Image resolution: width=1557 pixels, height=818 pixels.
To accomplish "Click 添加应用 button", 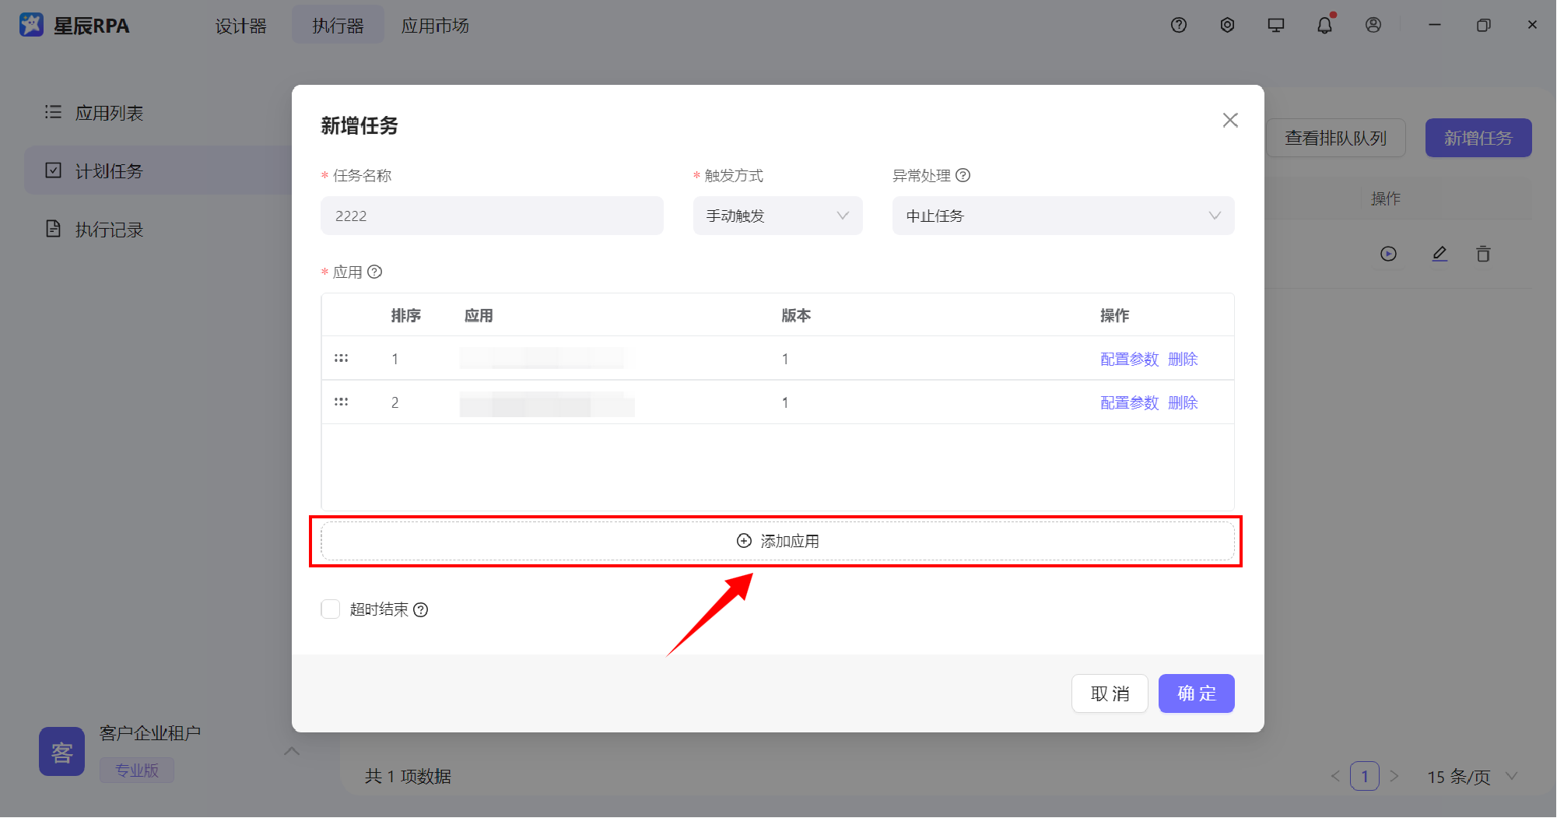I will click(777, 541).
